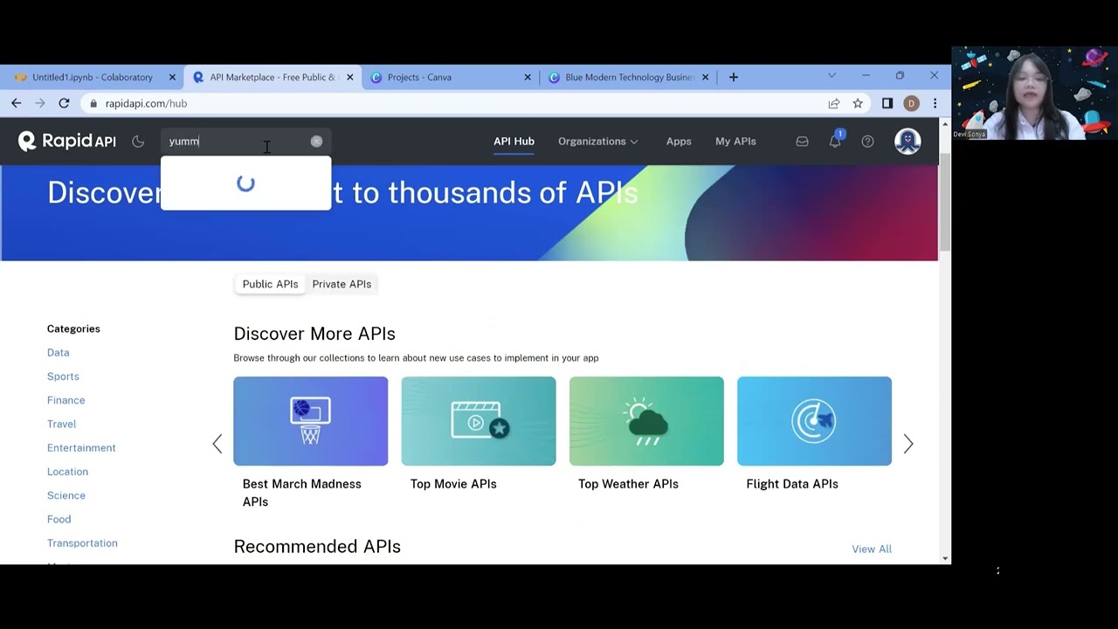The image size is (1118, 629).
Task: Open a new browser tab
Action: (734, 77)
